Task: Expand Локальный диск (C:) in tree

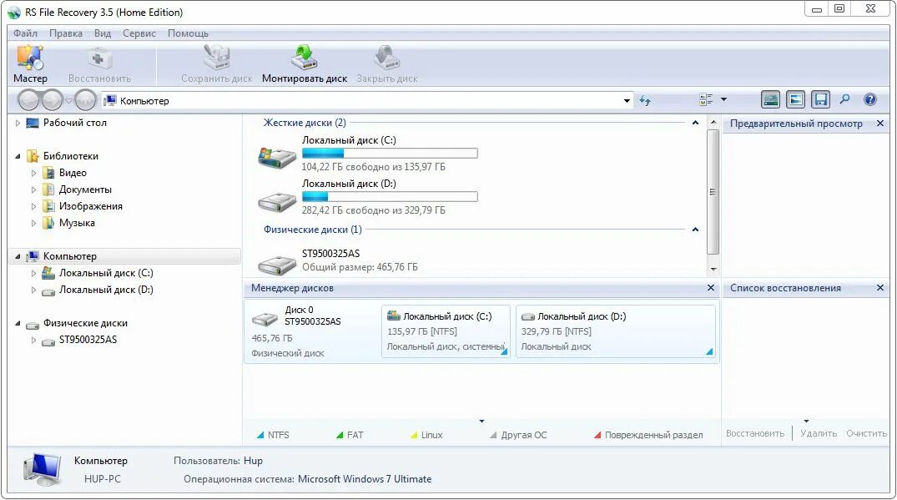Action: click(x=33, y=273)
